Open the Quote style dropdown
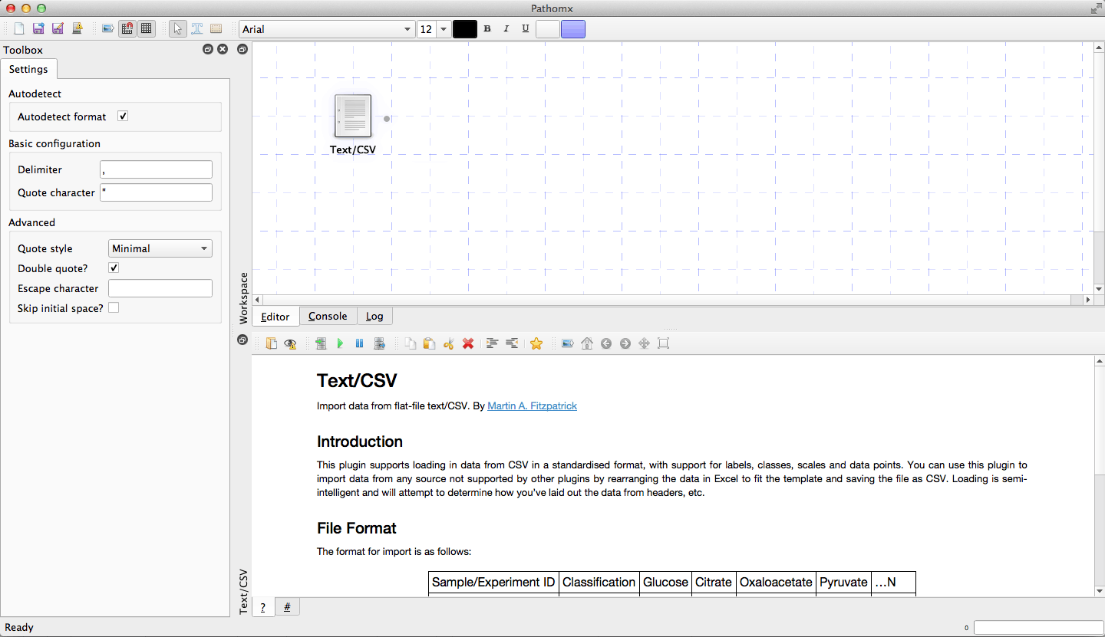Viewport: 1105px width, 637px height. pos(160,248)
